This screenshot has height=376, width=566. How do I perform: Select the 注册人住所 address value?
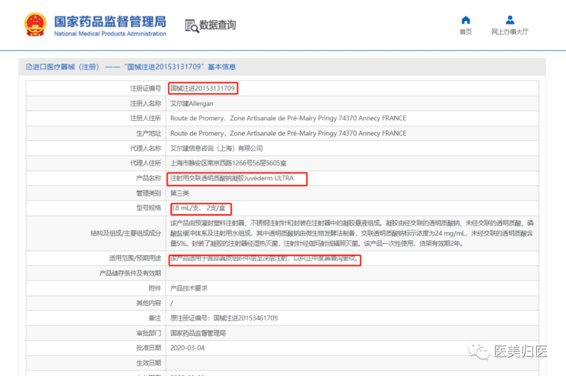(x=288, y=118)
